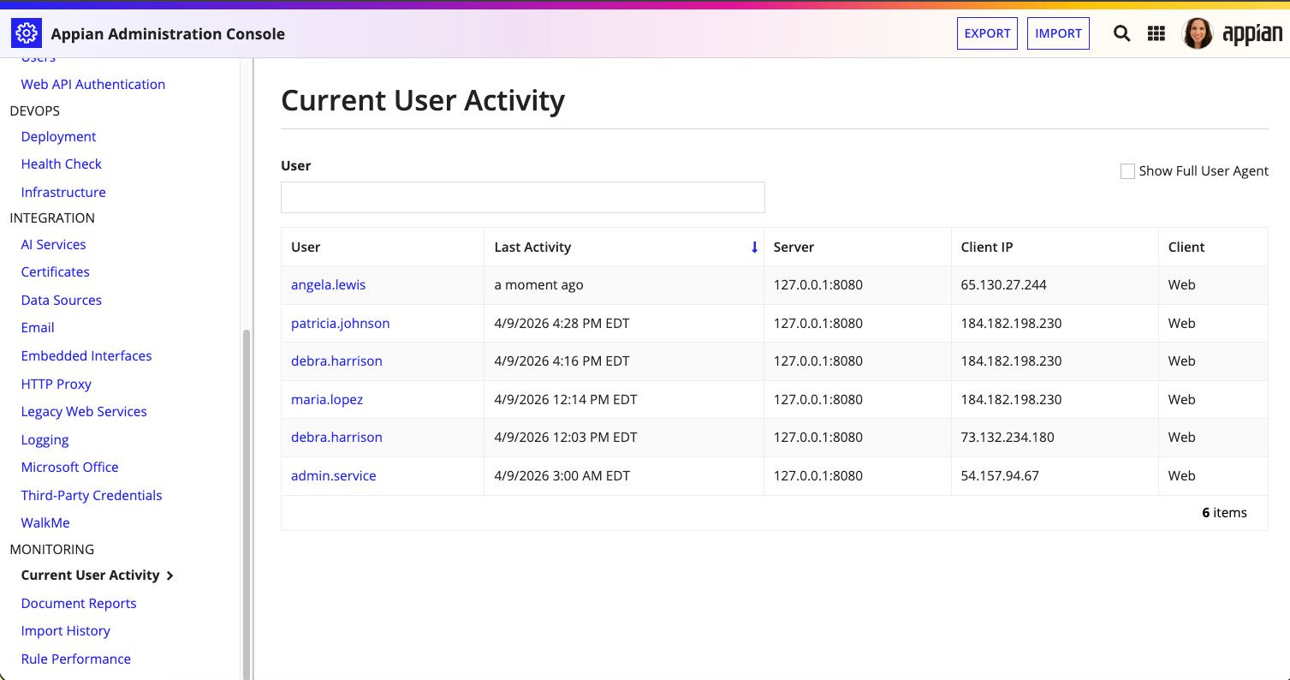Enable Show Full User Agent checkbox
Screen dimensions: 1290x680
pyautogui.click(x=1127, y=171)
